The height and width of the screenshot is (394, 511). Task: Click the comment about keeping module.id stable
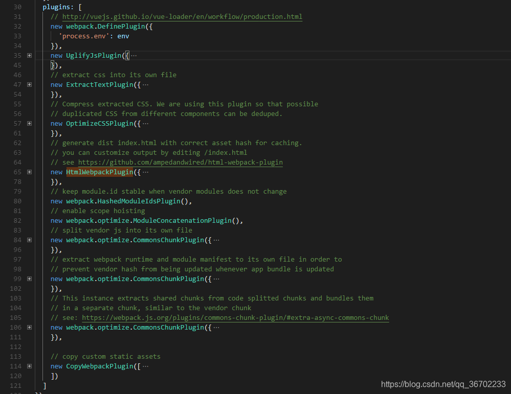168,192
